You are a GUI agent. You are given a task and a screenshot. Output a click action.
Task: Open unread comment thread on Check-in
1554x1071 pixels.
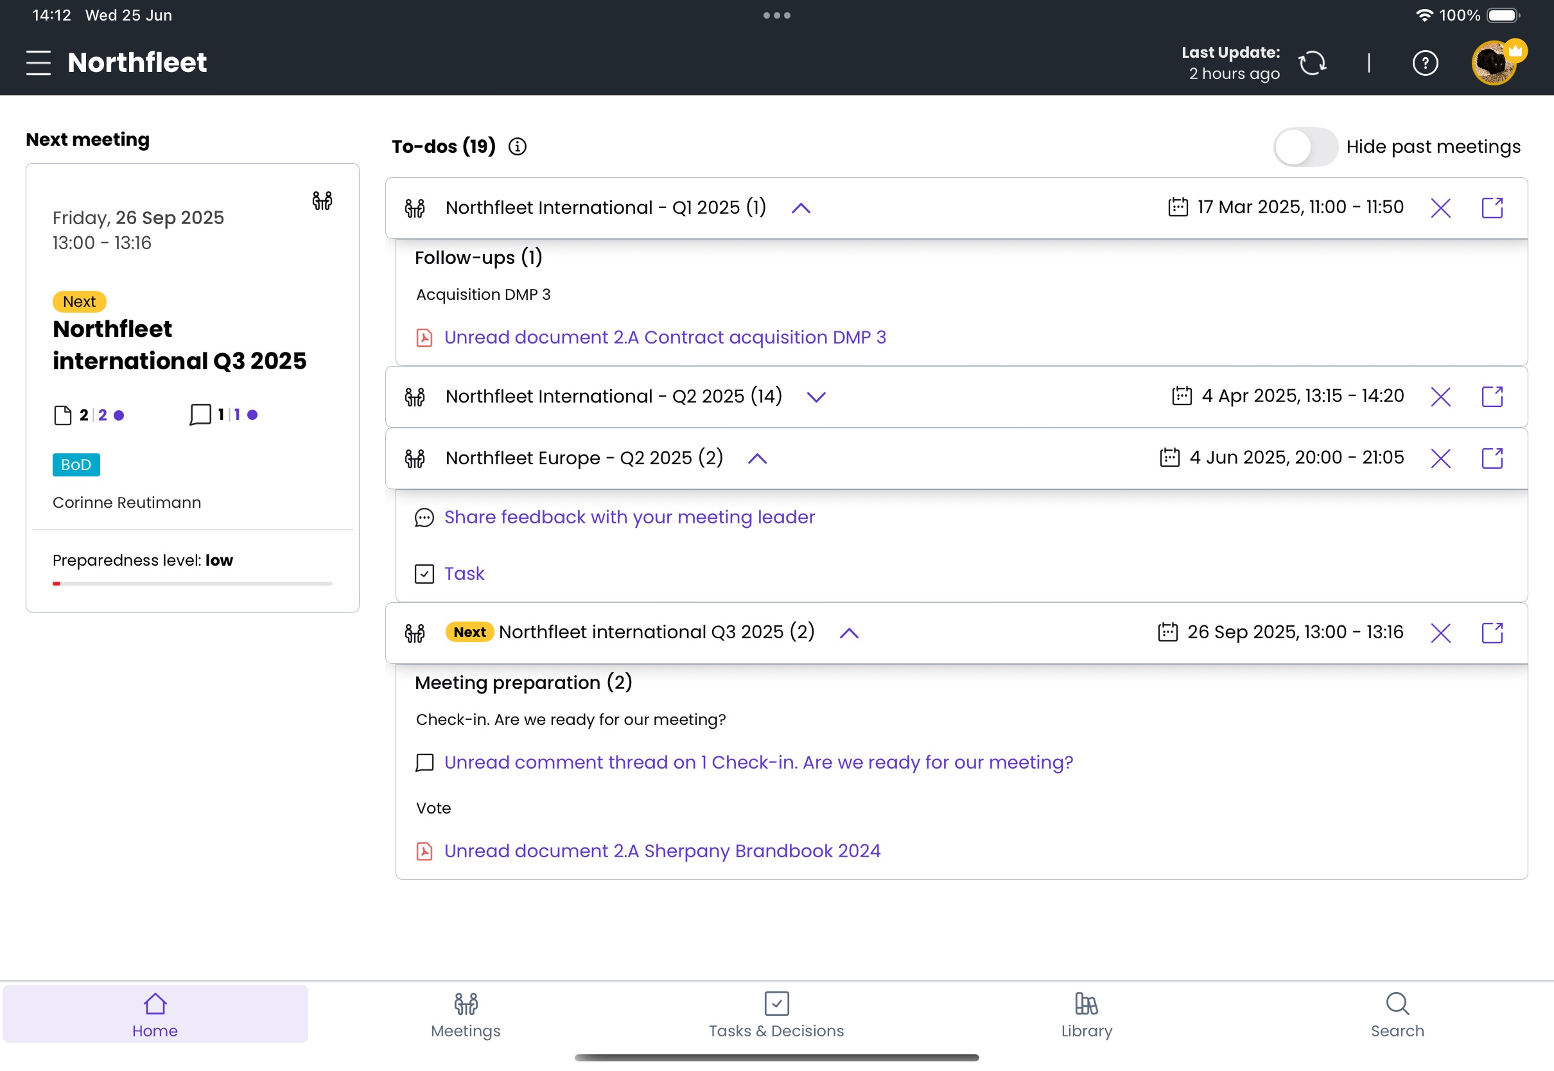758,762
